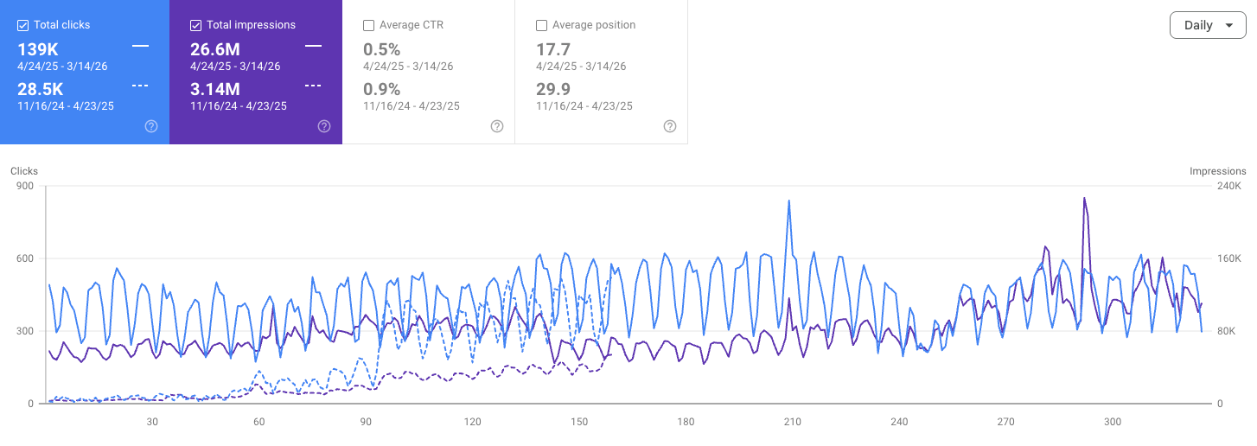Click help icon in Average position card
This screenshot has width=1257, height=446.
click(670, 126)
